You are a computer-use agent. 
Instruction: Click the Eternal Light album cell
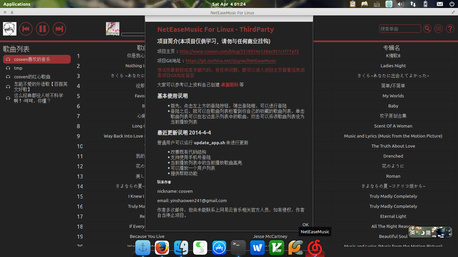(393, 216)
